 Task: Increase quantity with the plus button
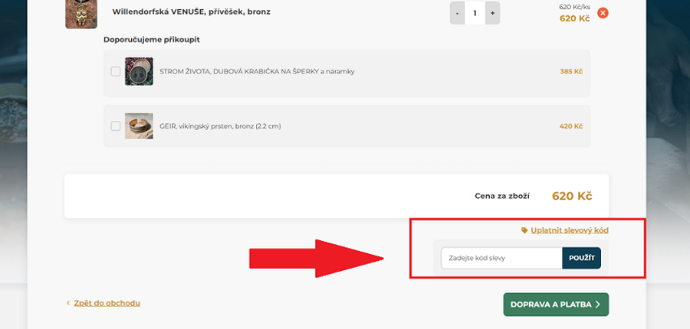point(492,13)
